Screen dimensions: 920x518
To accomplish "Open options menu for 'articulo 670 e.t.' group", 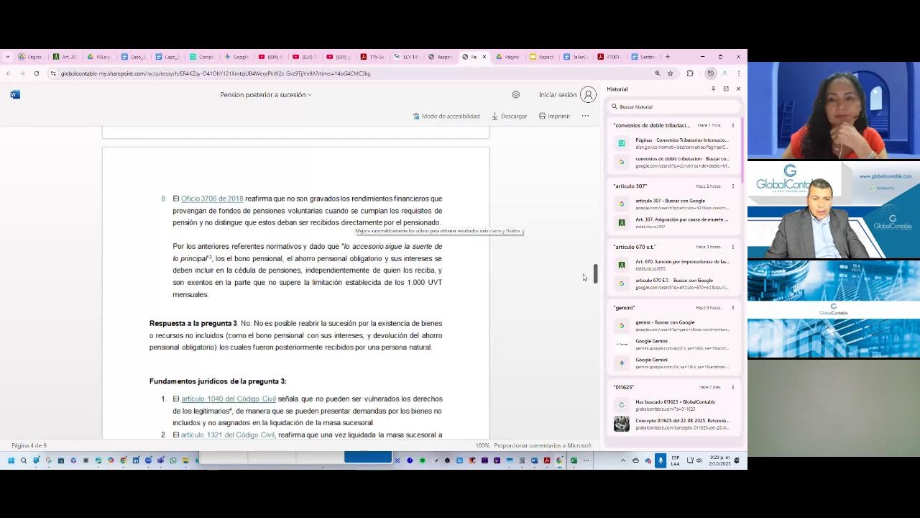I will pyautogui.click(x=733, y=247).
